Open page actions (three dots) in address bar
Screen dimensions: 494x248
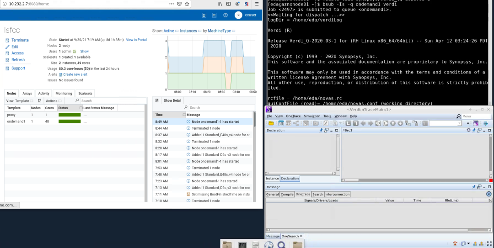[171, 4]
